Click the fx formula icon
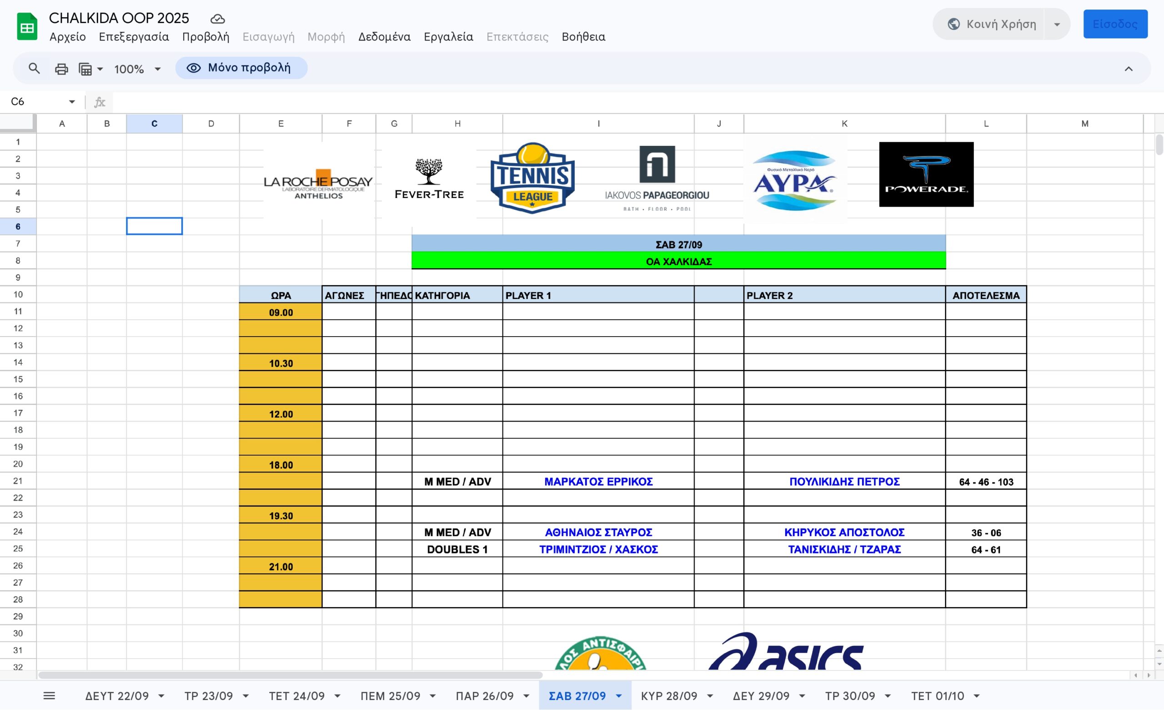The width and height of the screenshot is (1164, 710). 99,101
